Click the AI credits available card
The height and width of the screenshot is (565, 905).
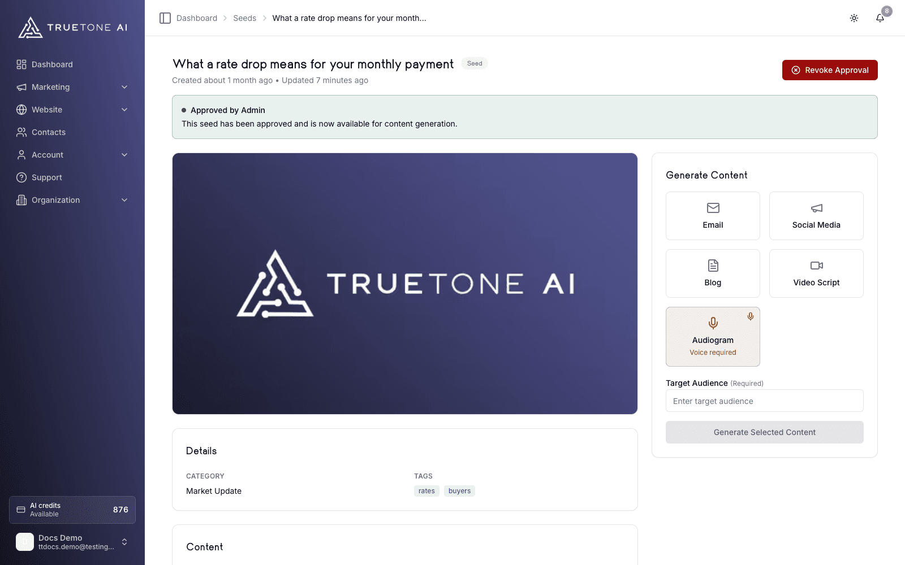pyautogui.click(x=72, y=510)
